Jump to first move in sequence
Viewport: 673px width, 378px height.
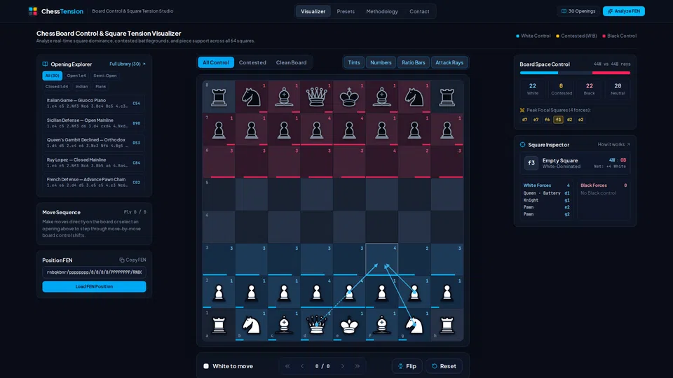click(x=287, y=366)
